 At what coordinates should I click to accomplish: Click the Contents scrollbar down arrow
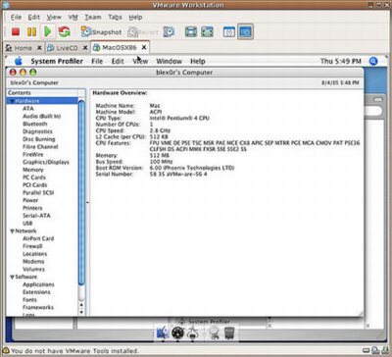coord(81,312)
